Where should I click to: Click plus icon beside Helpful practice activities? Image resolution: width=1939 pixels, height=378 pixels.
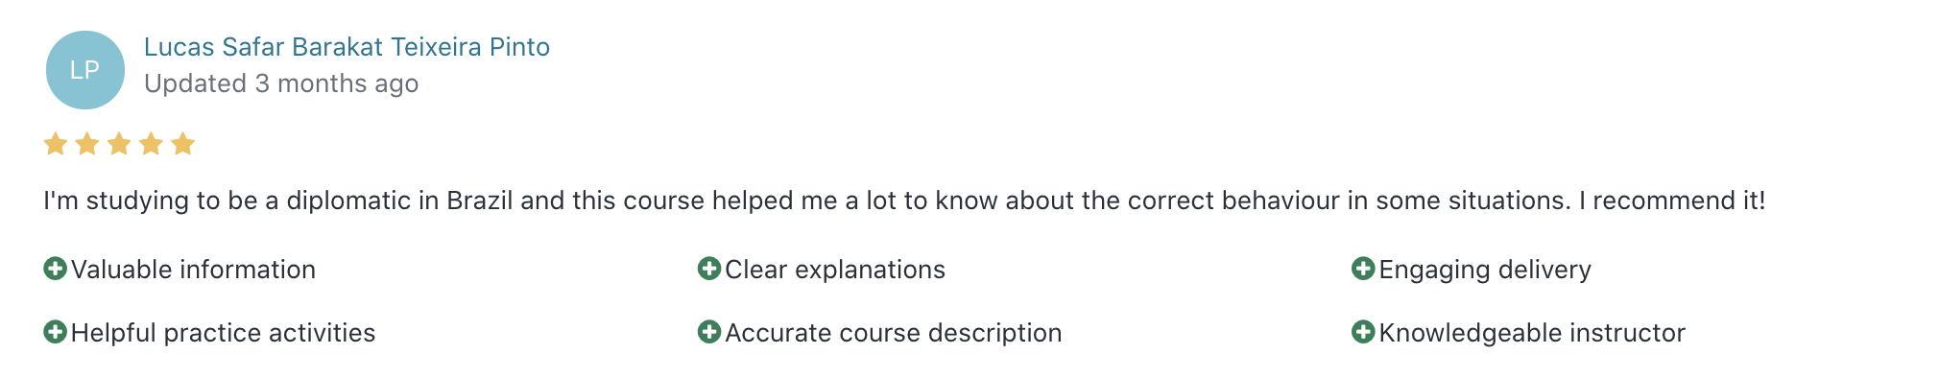tap(56, 332)
